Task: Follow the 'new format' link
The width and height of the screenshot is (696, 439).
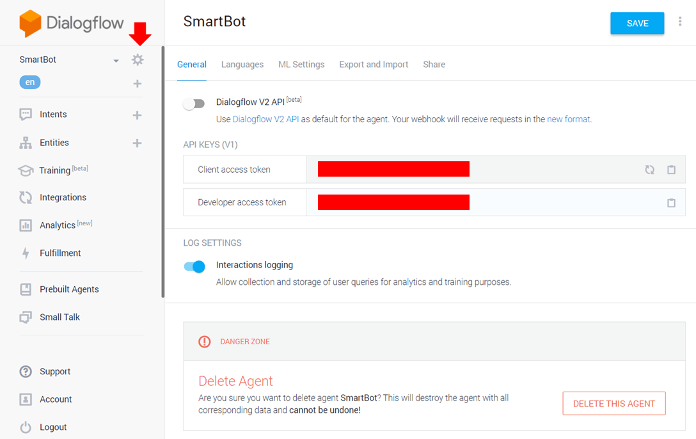Action: pyautogui.click(x=568, y=119)
